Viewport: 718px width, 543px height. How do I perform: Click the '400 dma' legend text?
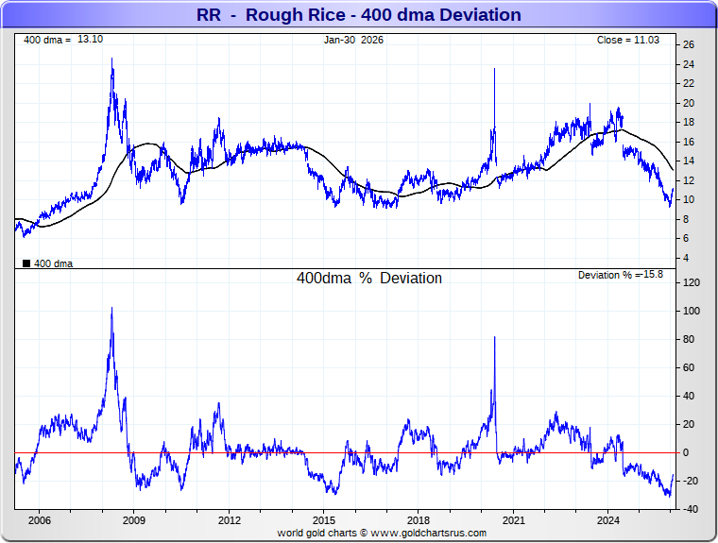[x=53, y=263]
